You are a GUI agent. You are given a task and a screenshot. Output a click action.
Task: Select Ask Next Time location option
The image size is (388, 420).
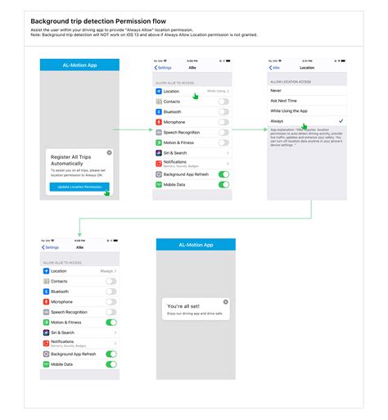coord(307,101)
